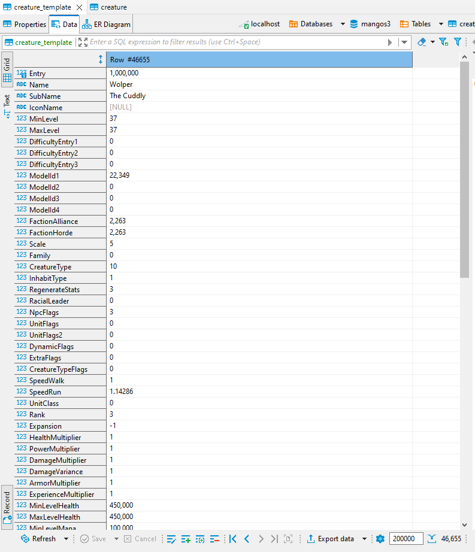Click the localhost connection breadcrumb
Image resolution: width=475 pixels, height=552 pixels.
pyautogui.click(x=260, y=24)
